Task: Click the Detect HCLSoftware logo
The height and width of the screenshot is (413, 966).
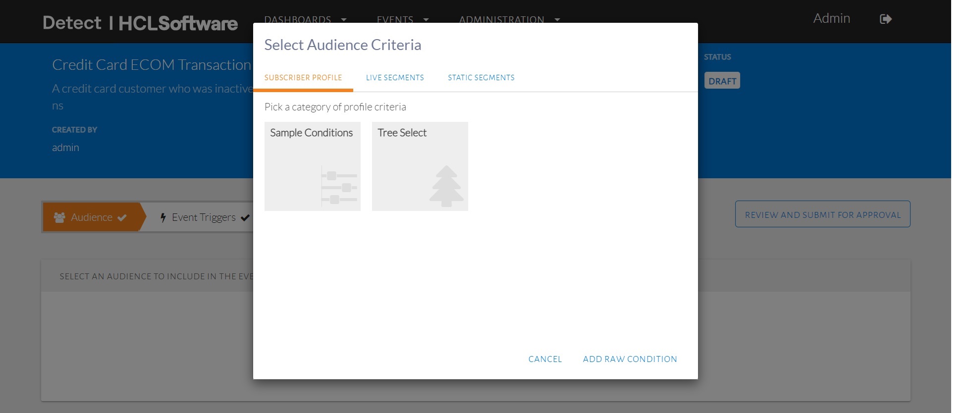Action: click(x=140, y=23)
